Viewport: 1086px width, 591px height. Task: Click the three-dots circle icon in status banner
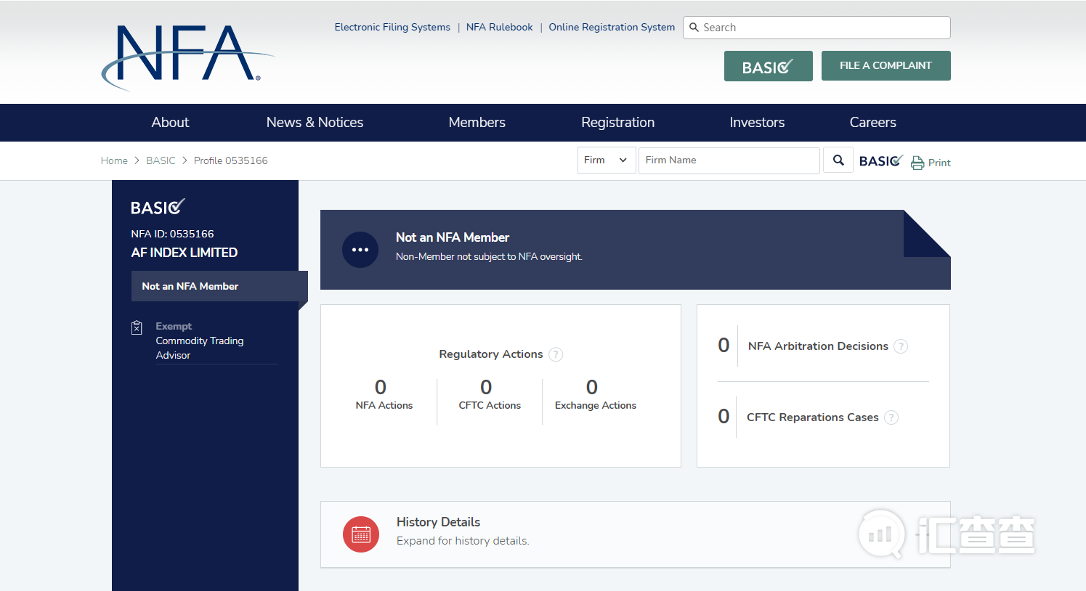pyautogui.click(x=360, y=250)
